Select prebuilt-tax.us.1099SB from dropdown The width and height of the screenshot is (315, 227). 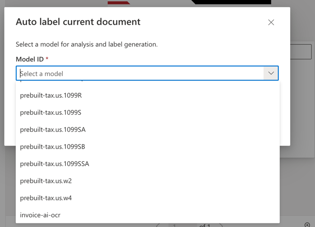[x=52, y=147]
